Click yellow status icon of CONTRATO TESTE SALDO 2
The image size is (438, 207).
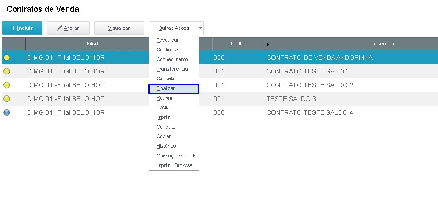(x=6, y=85)
